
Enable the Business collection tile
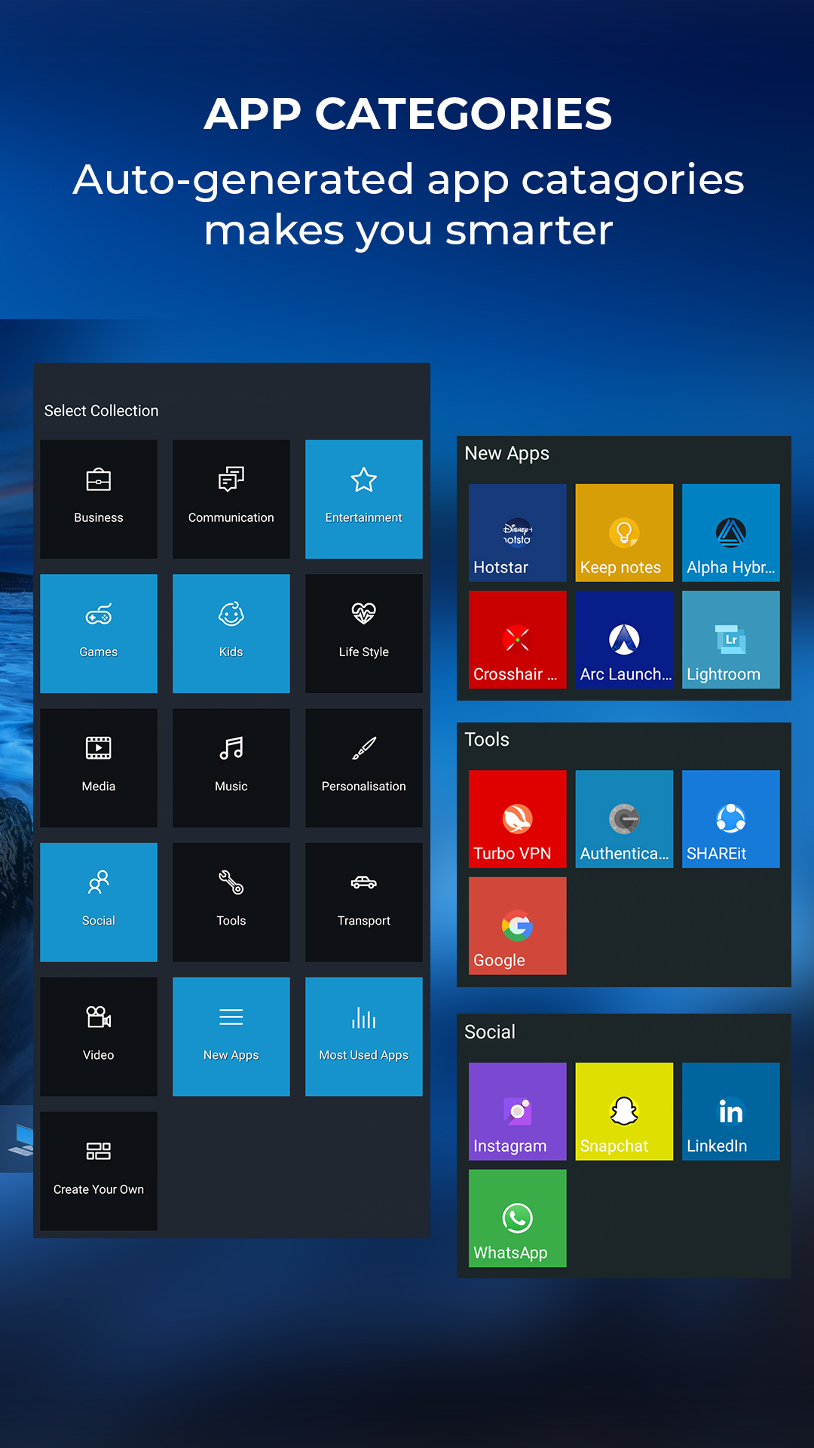pos(99,499)
